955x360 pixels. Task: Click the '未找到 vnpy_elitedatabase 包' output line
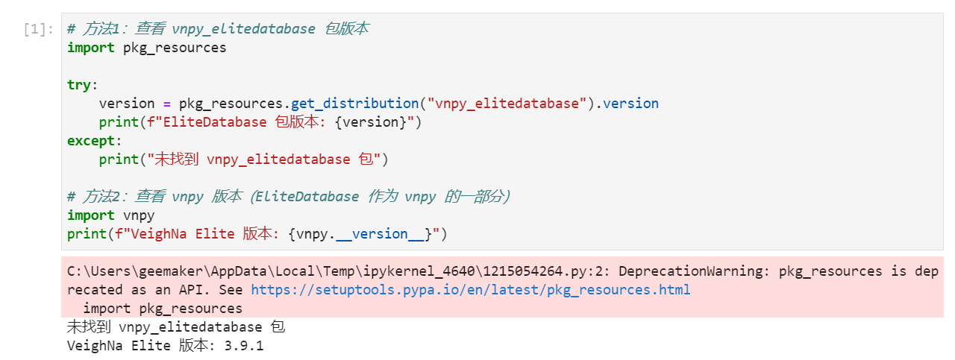coord(176,327)
